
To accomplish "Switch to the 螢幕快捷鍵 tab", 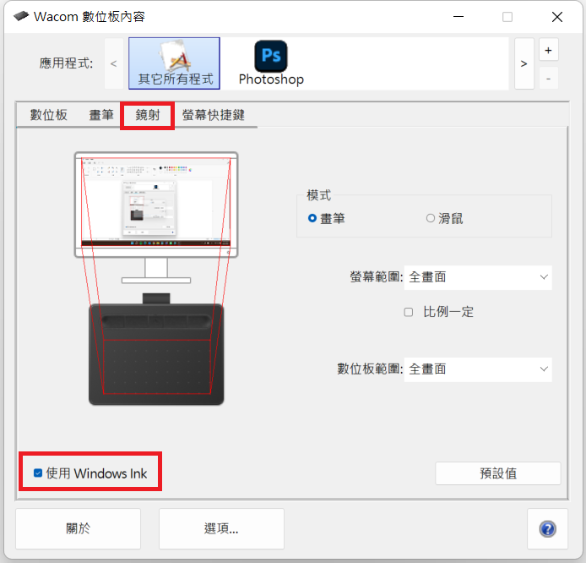I will coord(214,115).
